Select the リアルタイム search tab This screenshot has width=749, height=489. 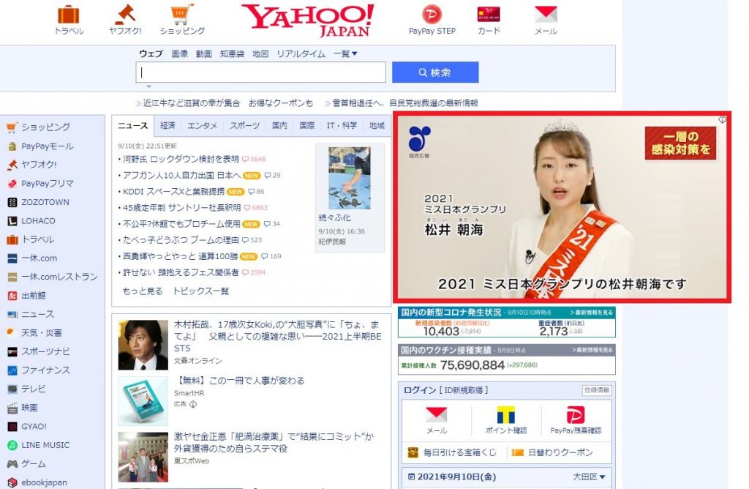(301, 53)
